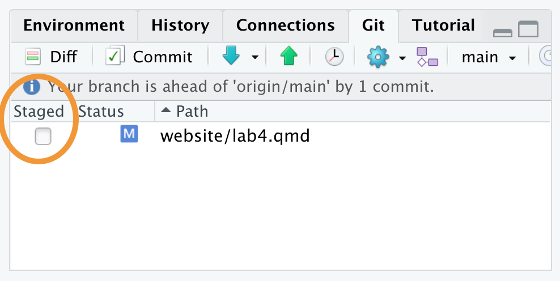Select the website/lab4.qmd file row
This screenshot has width=560, height=281.
coord(281,135)
